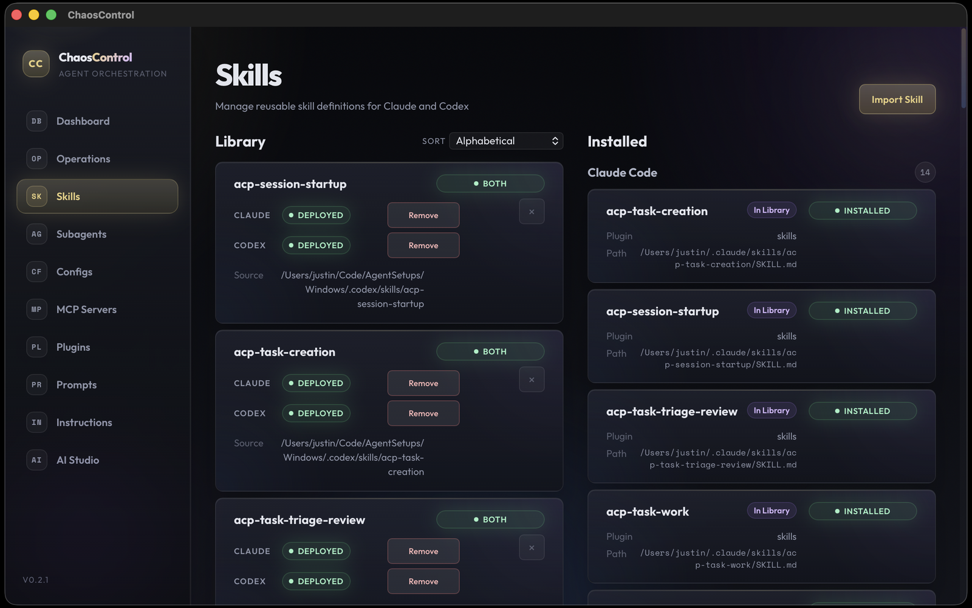Viewport: 972px width, 608px height.
Task: Click BOTH badge on acp-task-triage-review
Action: (x=490, y=519)
